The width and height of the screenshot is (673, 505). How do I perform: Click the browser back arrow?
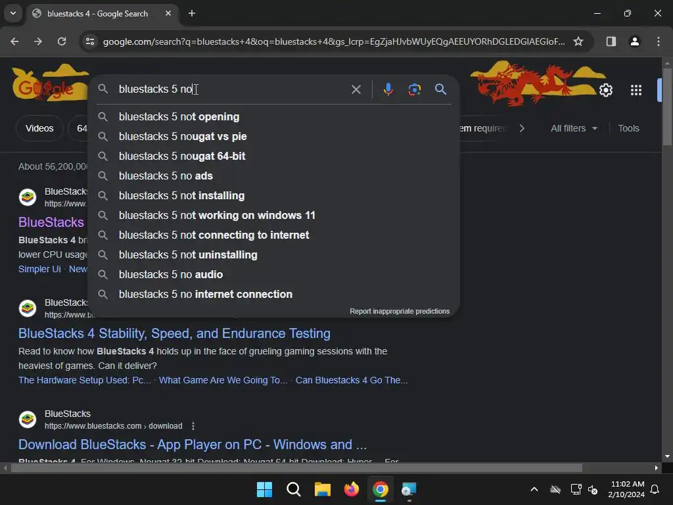[14, 41]
